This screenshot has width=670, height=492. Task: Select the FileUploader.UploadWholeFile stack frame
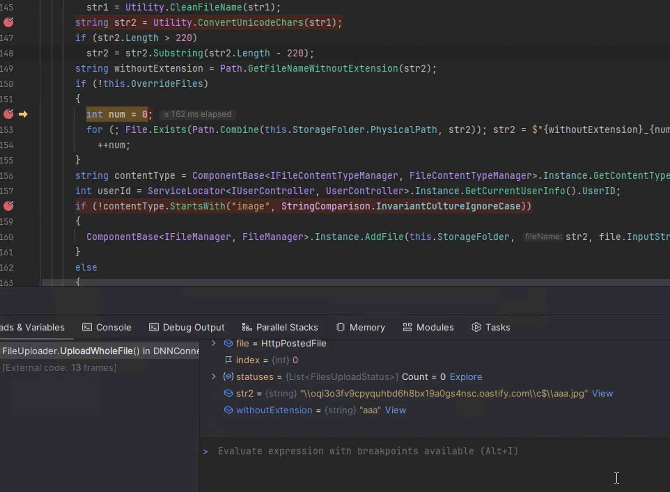[x=100, y=351]
